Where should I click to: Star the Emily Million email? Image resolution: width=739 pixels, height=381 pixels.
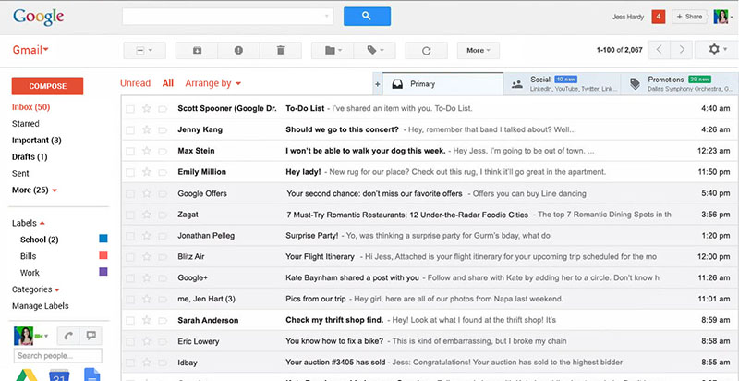coord(147,172)
